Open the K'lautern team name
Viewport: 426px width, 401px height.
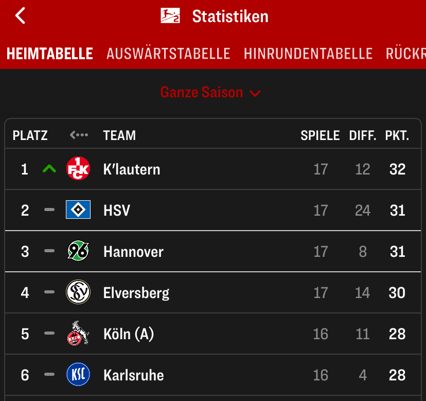click(x=132, y=169)
